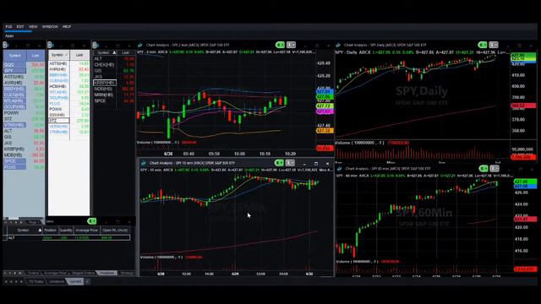Click last workspace-tab scroll arrow at bottom
Viewport: 541px width, 304px height.
[21, 281]
